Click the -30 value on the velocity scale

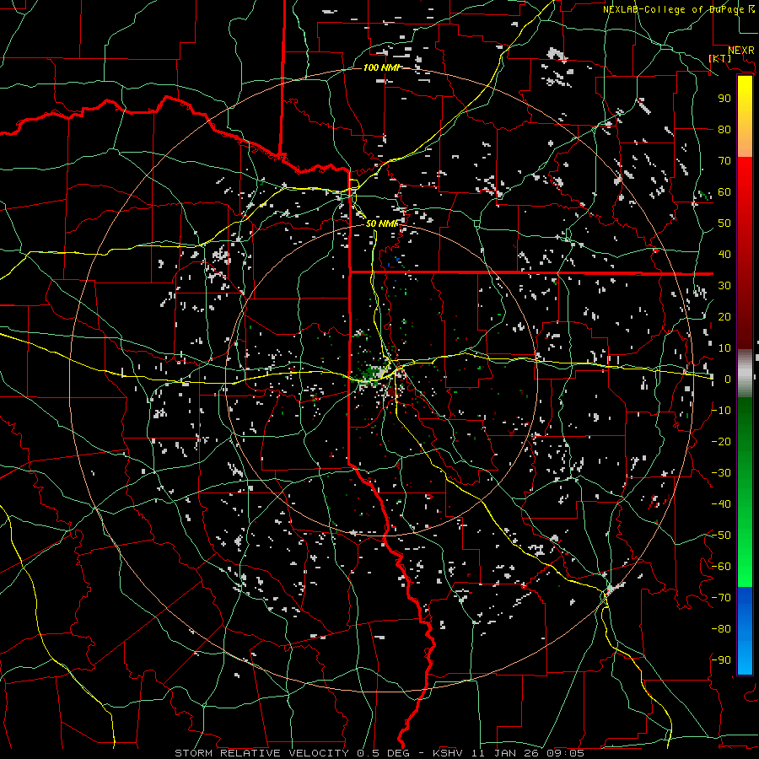pos(721,473)
